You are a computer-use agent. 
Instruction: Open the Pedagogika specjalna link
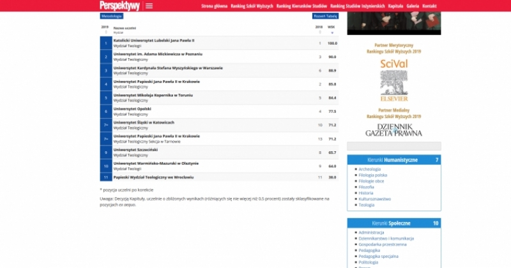tap(378, 257)
